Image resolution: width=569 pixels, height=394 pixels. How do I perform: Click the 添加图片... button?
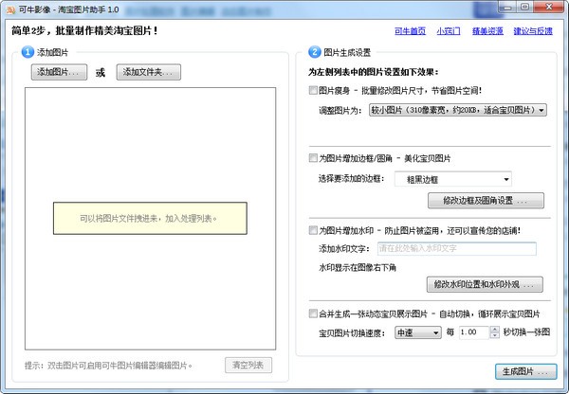click(x=59, y=72)
